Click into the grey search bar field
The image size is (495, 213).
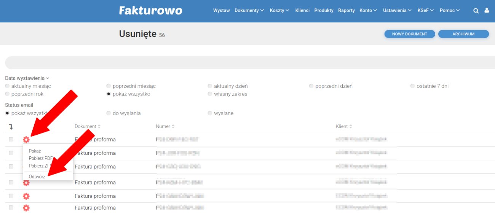point(250,63)
